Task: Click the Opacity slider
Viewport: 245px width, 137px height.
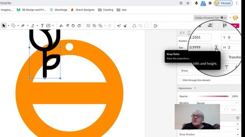Action: pos(213,96)
